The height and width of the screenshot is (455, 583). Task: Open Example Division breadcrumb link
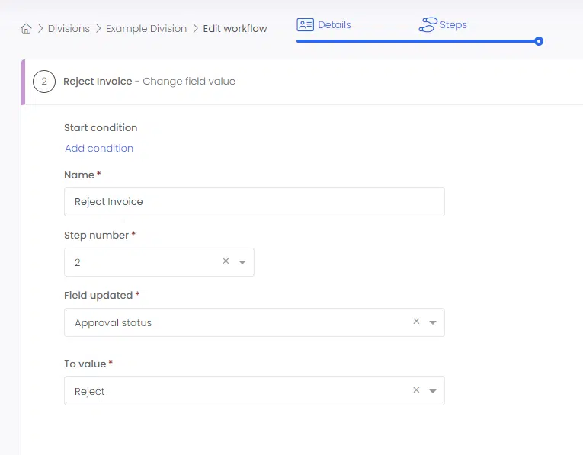(146, 29)
